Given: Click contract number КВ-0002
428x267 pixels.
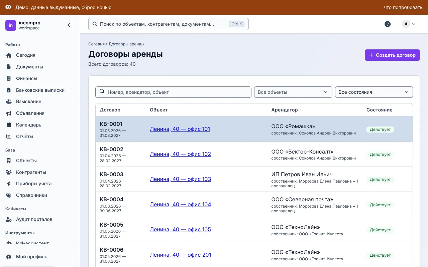Looking at the screenshot, I should 111,149.
